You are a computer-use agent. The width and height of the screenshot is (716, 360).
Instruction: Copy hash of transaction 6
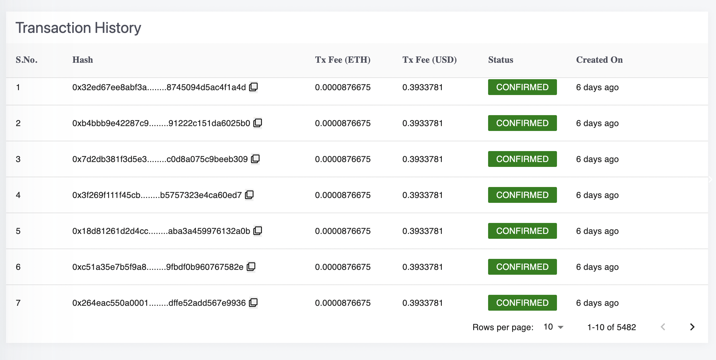click(x=251, y=267)
